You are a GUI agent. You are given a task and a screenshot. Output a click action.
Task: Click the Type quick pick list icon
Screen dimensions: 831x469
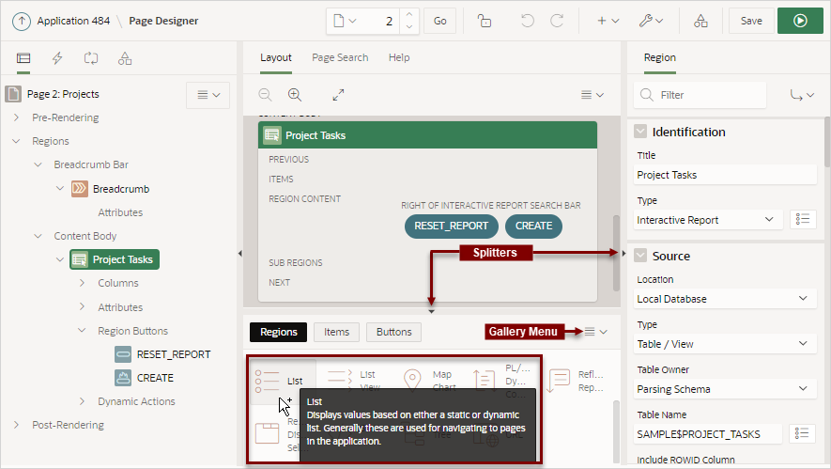(x=803, y=219)
